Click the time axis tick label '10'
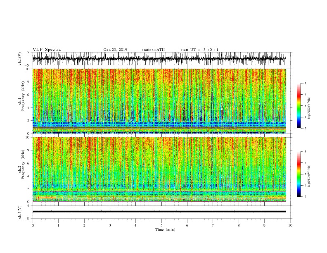This screenshot has width=327, height=253. click(290, 225)
